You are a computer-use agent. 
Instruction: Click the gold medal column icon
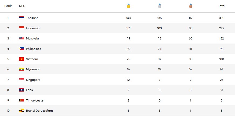128,6
